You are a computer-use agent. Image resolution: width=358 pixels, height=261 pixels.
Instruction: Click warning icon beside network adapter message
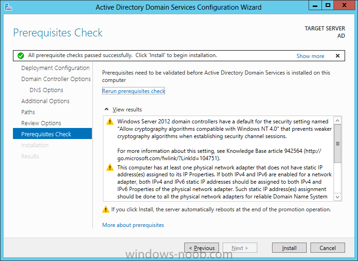click(x=110, y=167)
